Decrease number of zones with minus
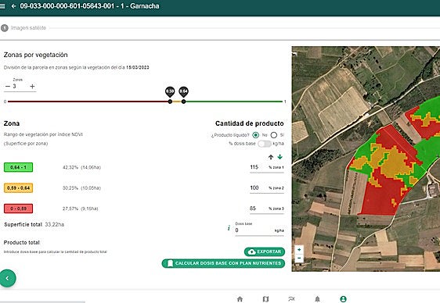 point(8,87)
